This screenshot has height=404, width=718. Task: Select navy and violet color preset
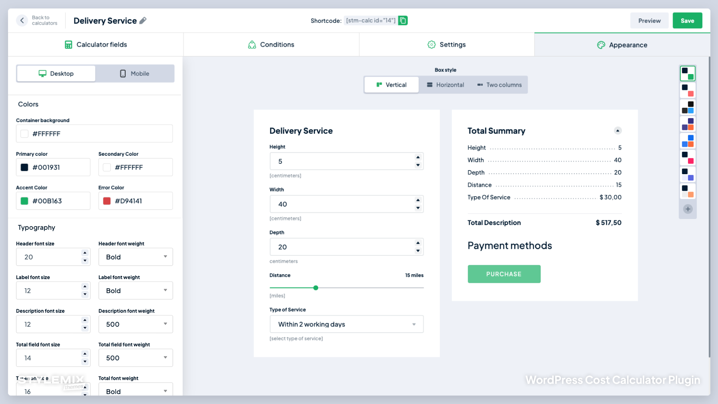coord(687,175)
